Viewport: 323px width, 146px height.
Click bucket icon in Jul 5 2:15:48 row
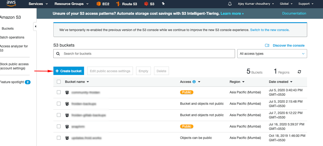67,104
